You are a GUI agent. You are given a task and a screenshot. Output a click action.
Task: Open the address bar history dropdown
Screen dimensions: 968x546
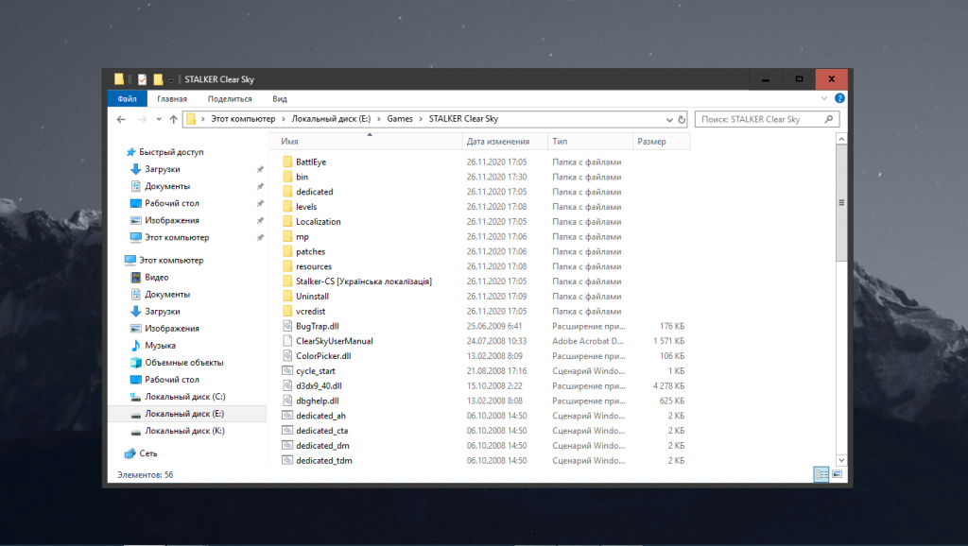click(x=667, y=120)
